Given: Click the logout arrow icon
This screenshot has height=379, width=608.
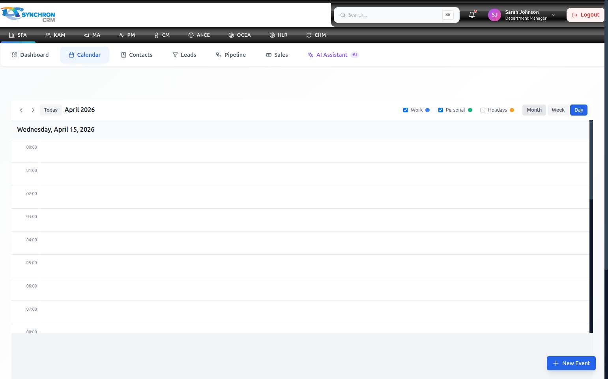Looking at the screenshot, I should pyautogui.click(x=575, y=15).
